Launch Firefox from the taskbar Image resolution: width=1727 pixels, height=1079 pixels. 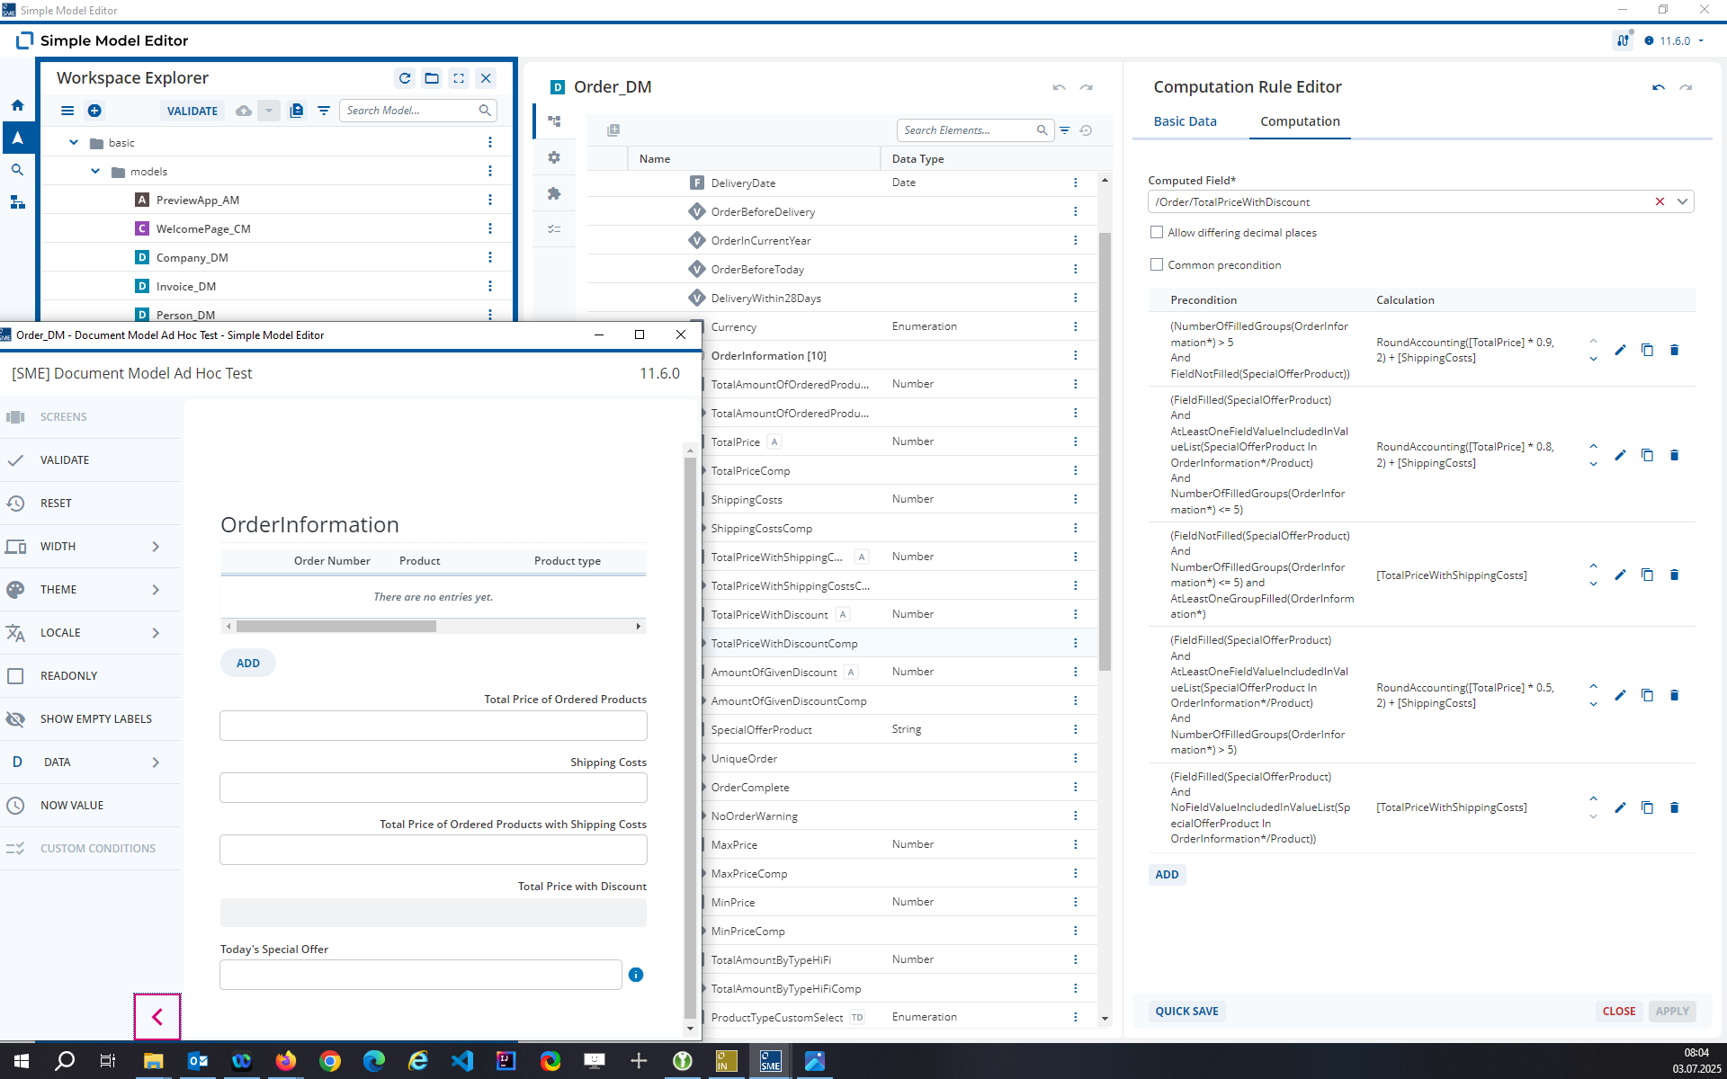pyautogui.click(x=286, y=1061)
